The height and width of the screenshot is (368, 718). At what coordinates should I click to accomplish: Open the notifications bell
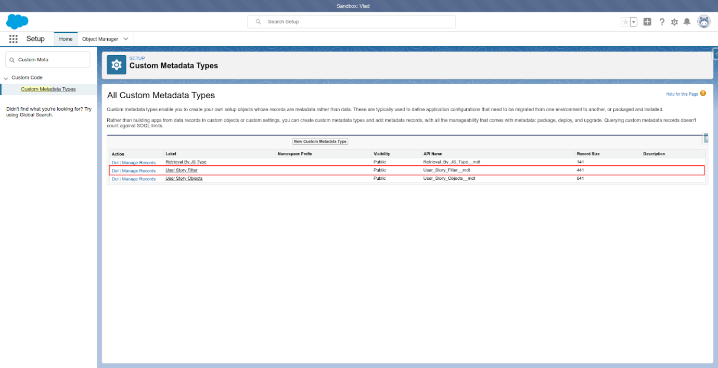pyautogui.click(x=687, y=21)
